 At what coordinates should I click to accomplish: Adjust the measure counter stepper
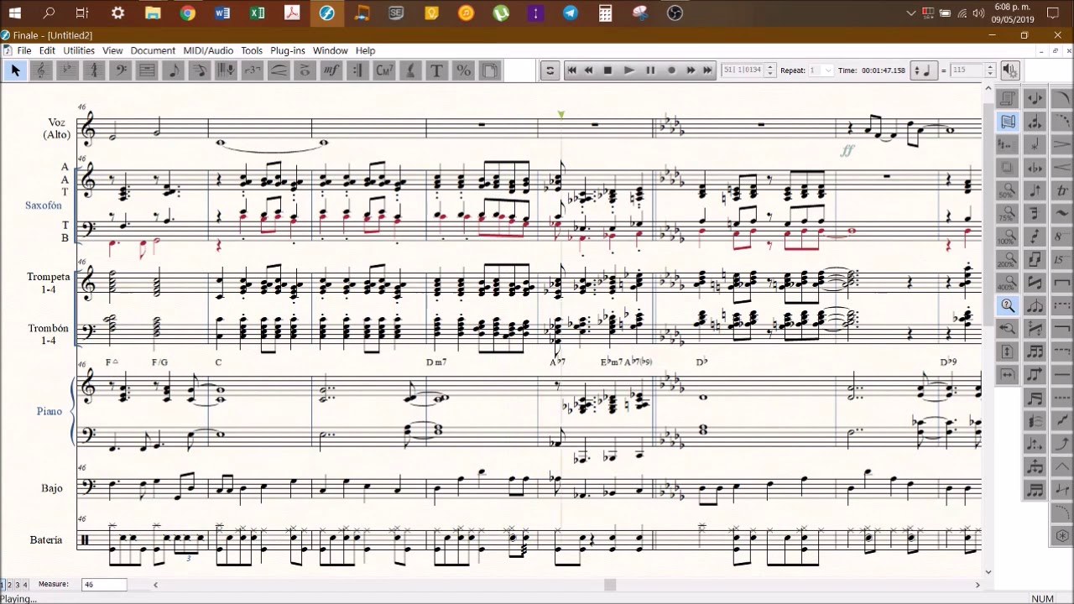(769, 70)
